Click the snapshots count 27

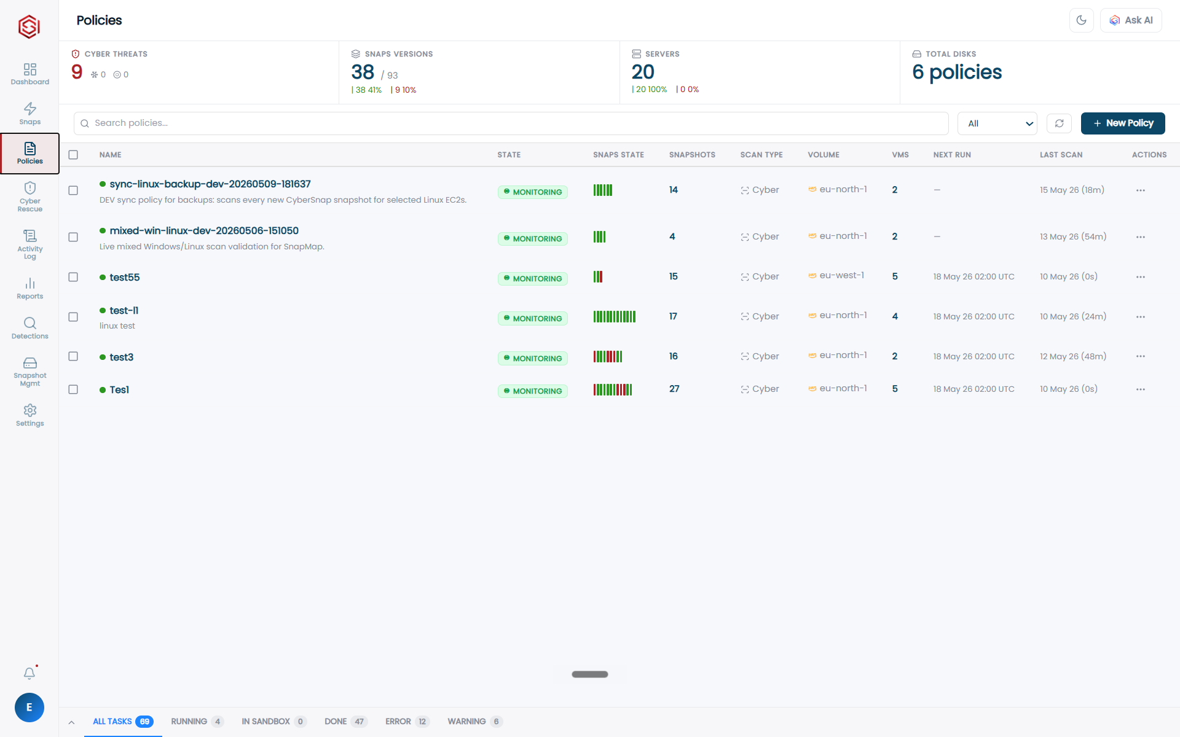click(674, 389)
